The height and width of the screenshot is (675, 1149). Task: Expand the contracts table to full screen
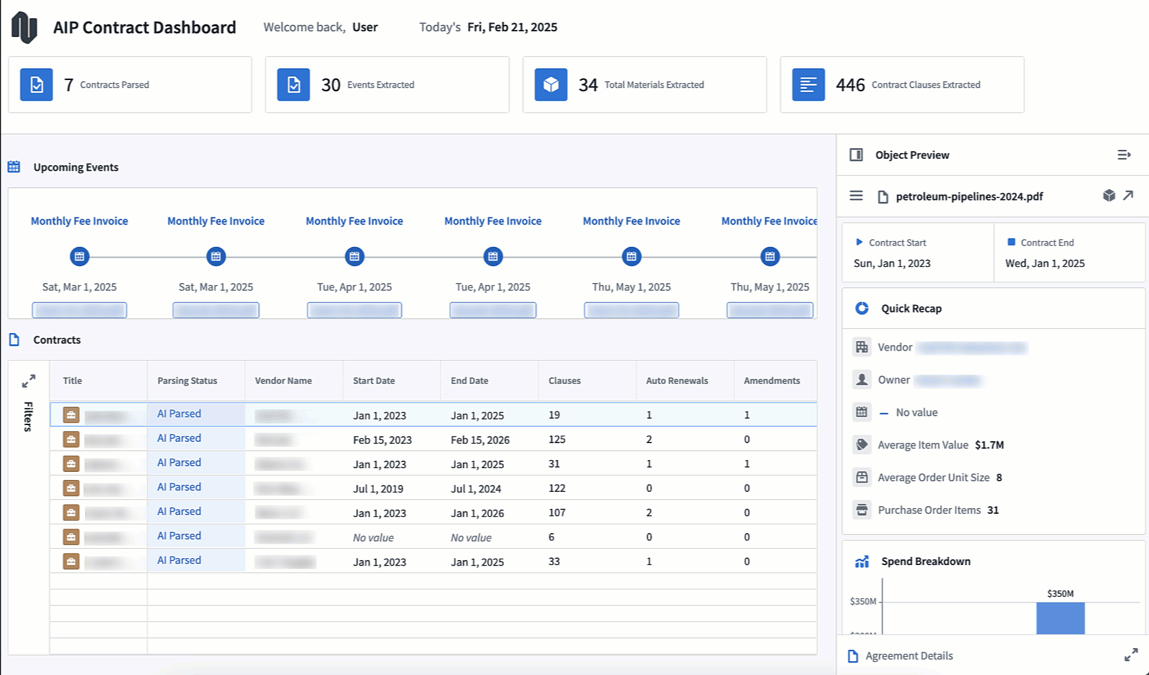pos(29,381)
